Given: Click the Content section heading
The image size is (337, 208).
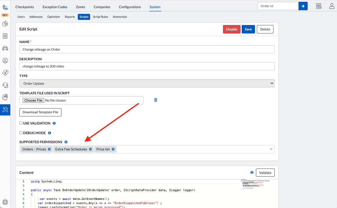Looking at the screenshot, I should (26, 173).
